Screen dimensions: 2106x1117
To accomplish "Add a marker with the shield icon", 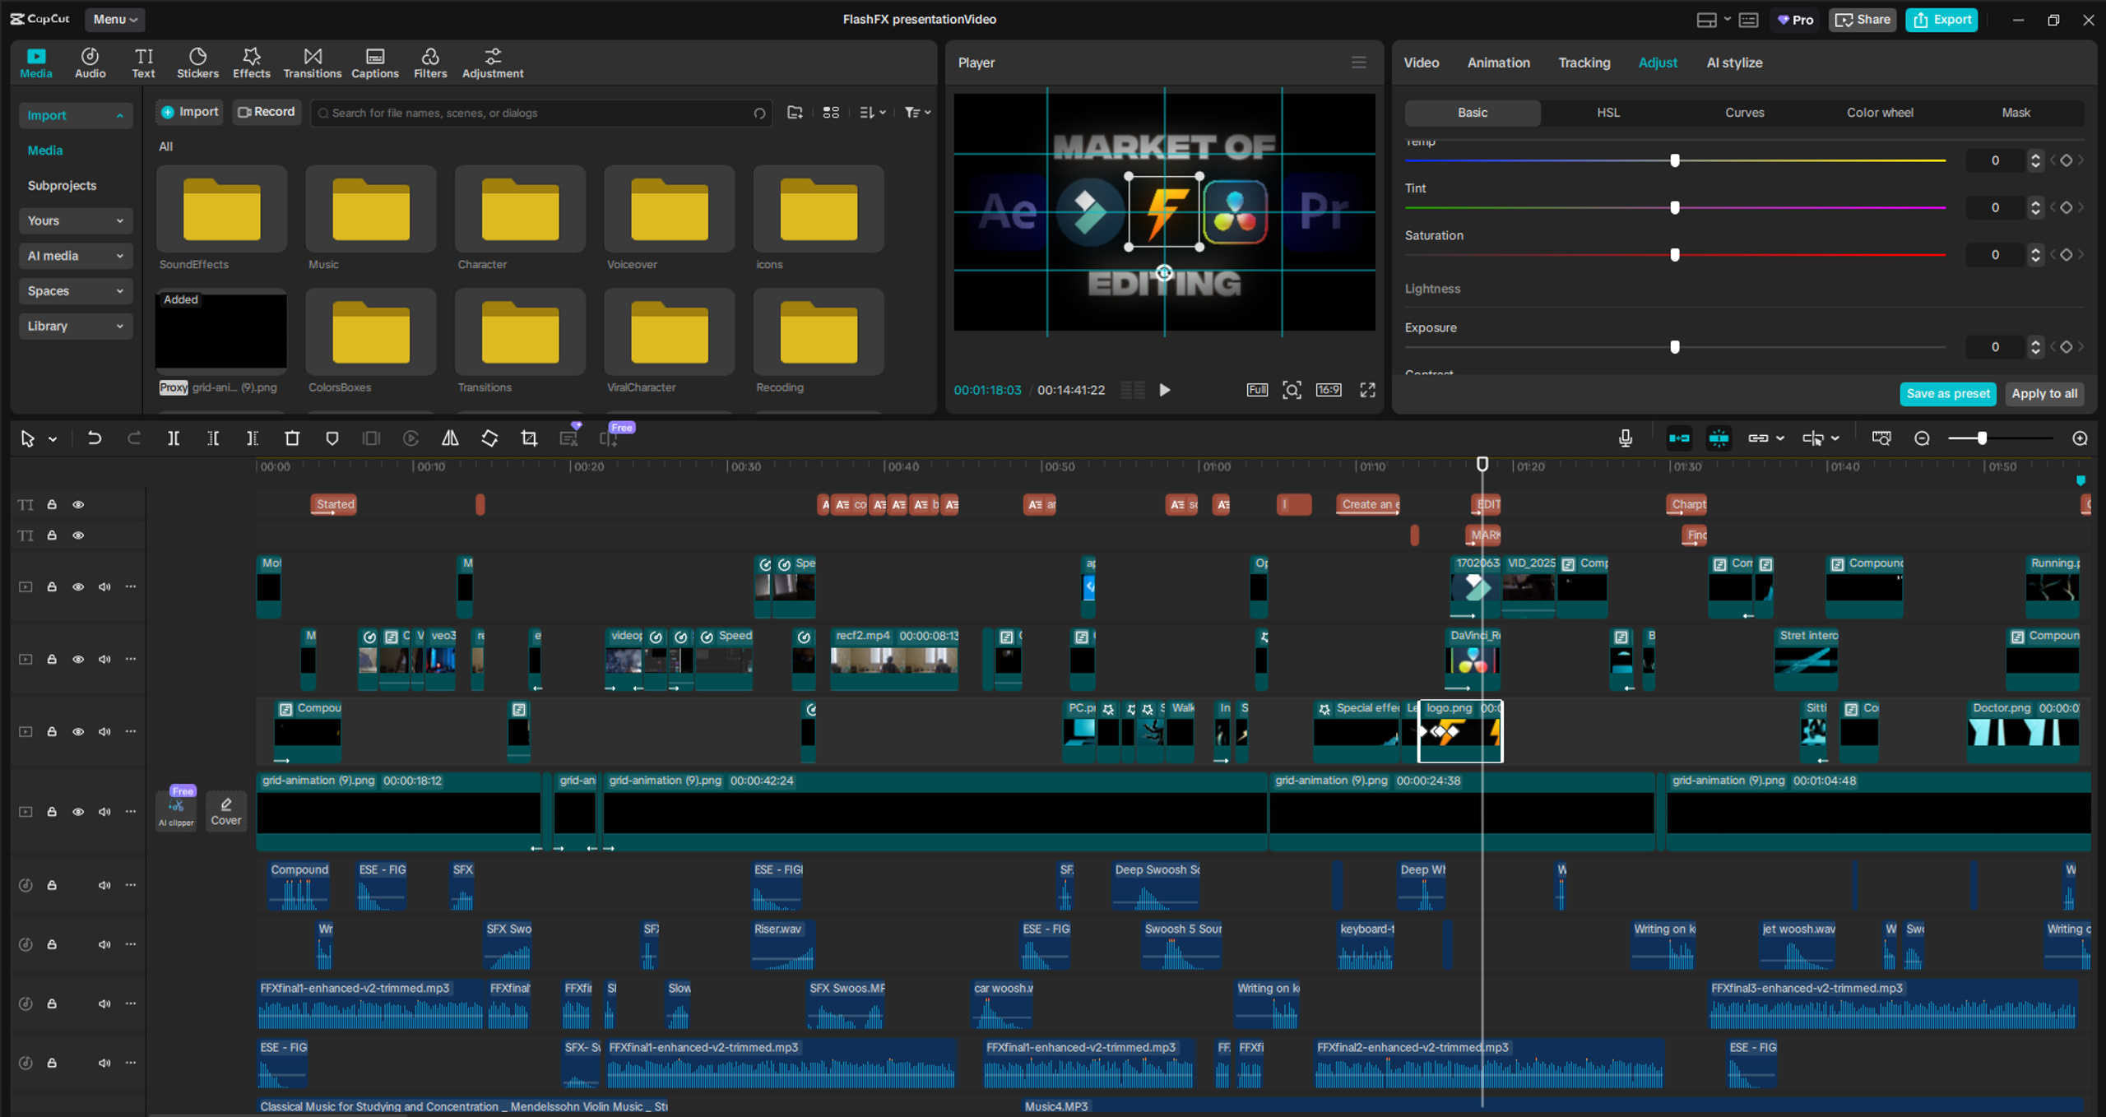I will point(332,438).
